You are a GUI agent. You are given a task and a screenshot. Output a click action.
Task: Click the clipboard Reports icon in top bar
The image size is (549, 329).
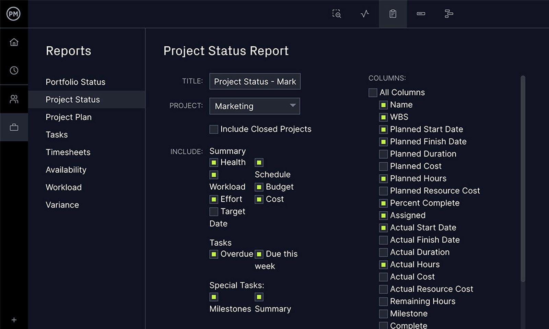click(393, 14)
